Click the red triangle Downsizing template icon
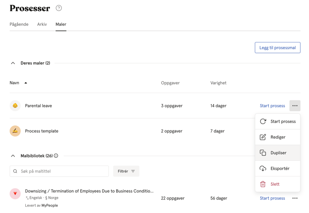Viewport: 309px width, 213px height. coord(15,194)
